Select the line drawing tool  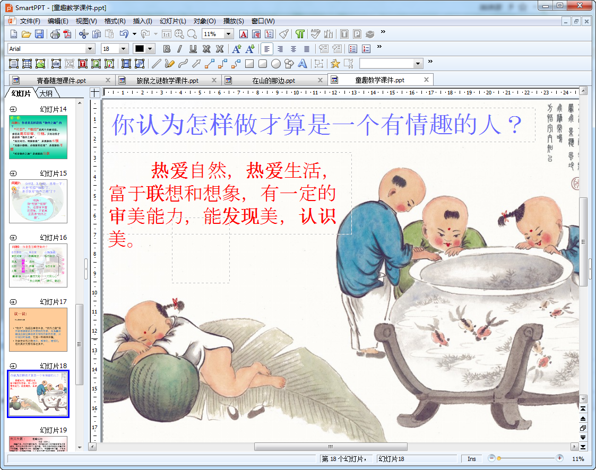click(156, 64)
